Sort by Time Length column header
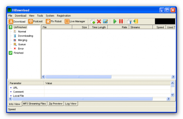The width and height of the screenshot is (183, 119). pyautogui.click(x=98, y=27)
